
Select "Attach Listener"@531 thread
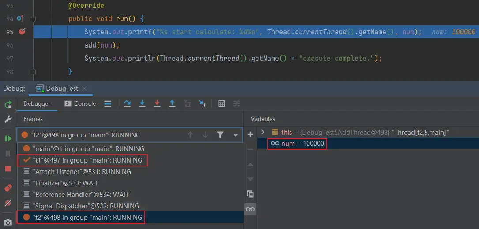(x=130, y=172)
